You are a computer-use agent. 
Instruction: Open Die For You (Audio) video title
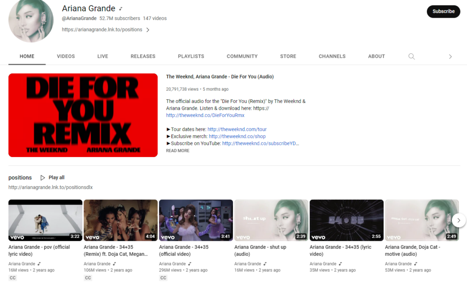pyautogui.click(x=220, y=77)
